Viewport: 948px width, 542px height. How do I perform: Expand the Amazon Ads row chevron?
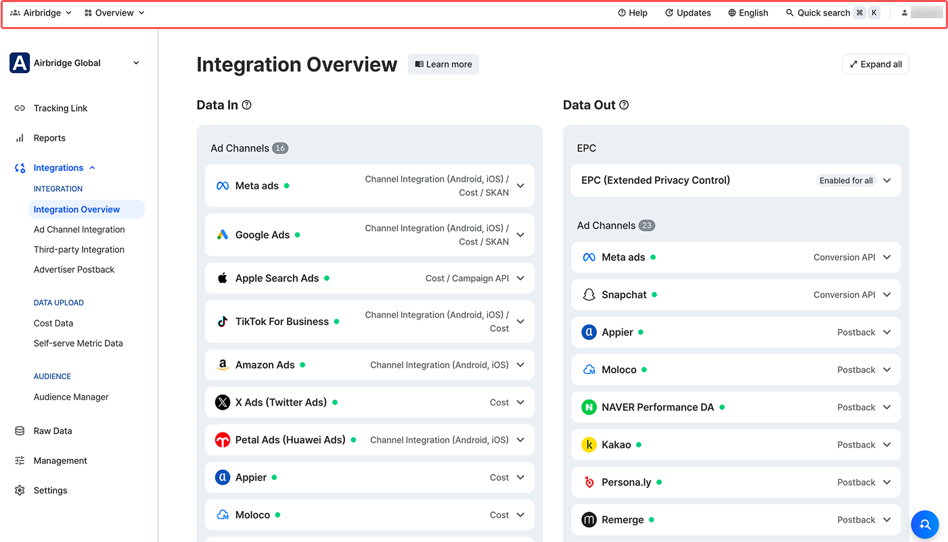tap(520, 365)
